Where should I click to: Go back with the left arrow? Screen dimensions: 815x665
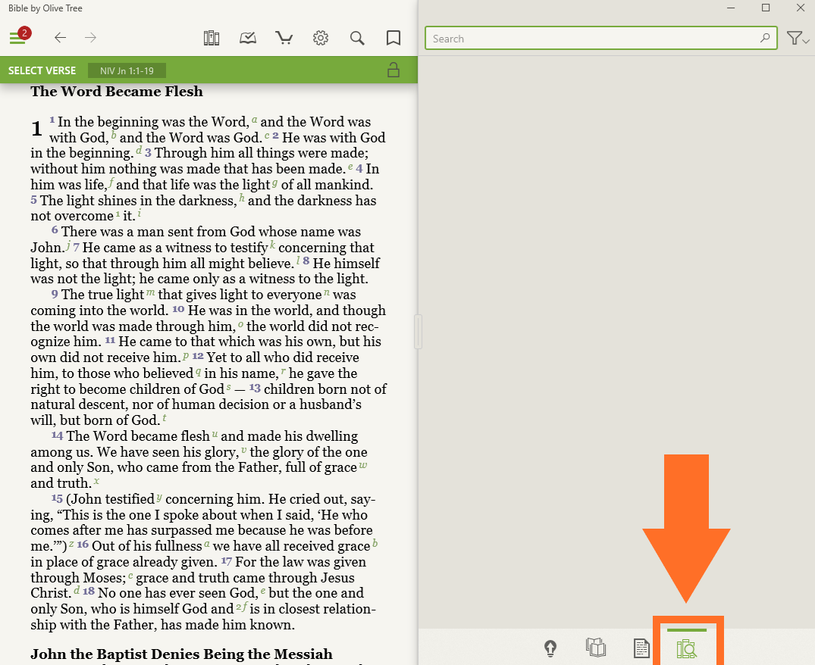(x=61, y=38)
